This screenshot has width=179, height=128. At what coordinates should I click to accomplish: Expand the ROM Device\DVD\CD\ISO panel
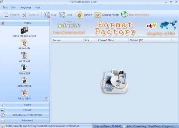(x=25, y=115)
